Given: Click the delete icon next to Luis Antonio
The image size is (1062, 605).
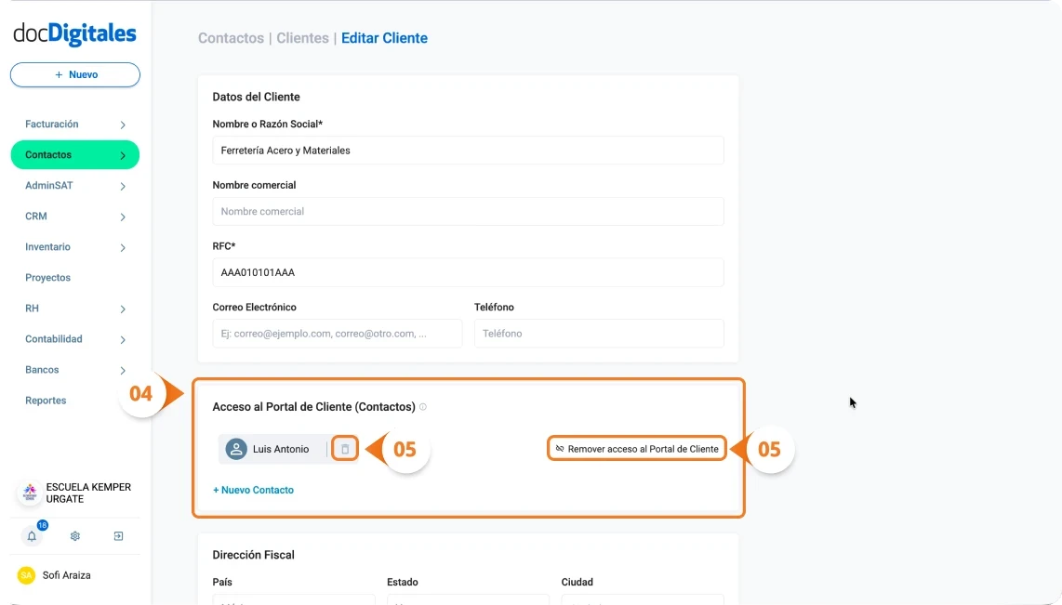Looking at the screenshot, I should pyautogui.click(x=344, y=448).
